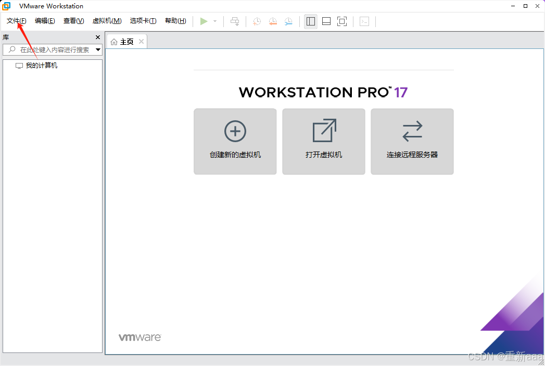
Task: Click the library search input field
Action: 52,49
